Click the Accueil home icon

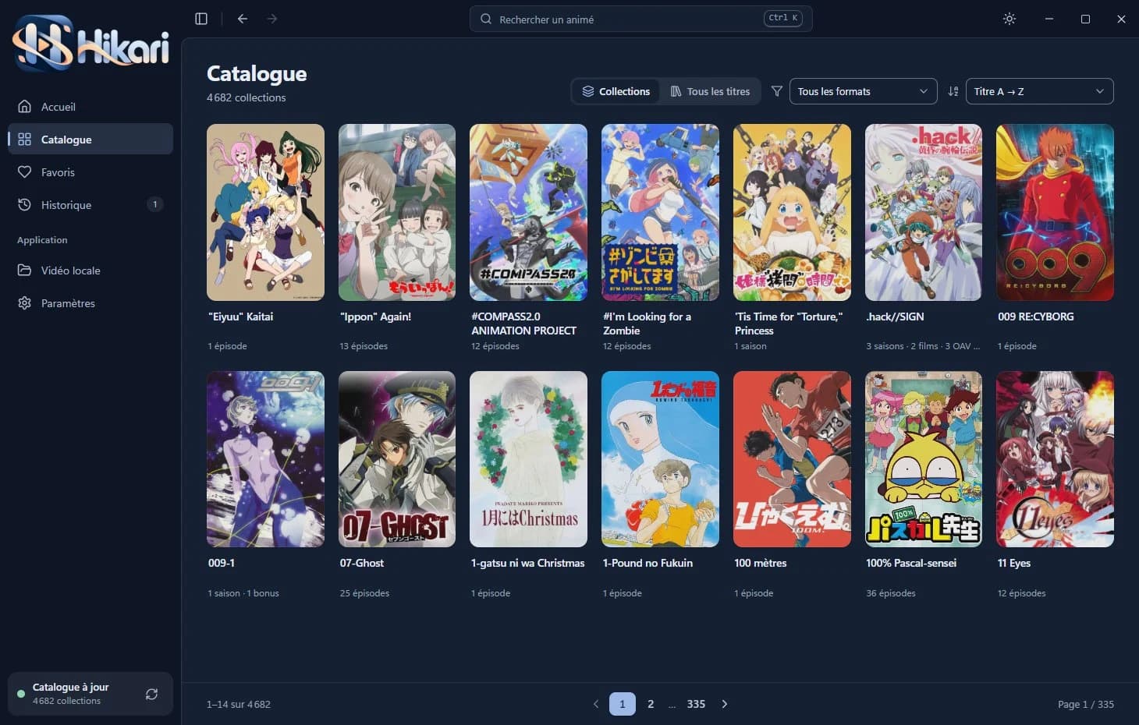[25, 106]
